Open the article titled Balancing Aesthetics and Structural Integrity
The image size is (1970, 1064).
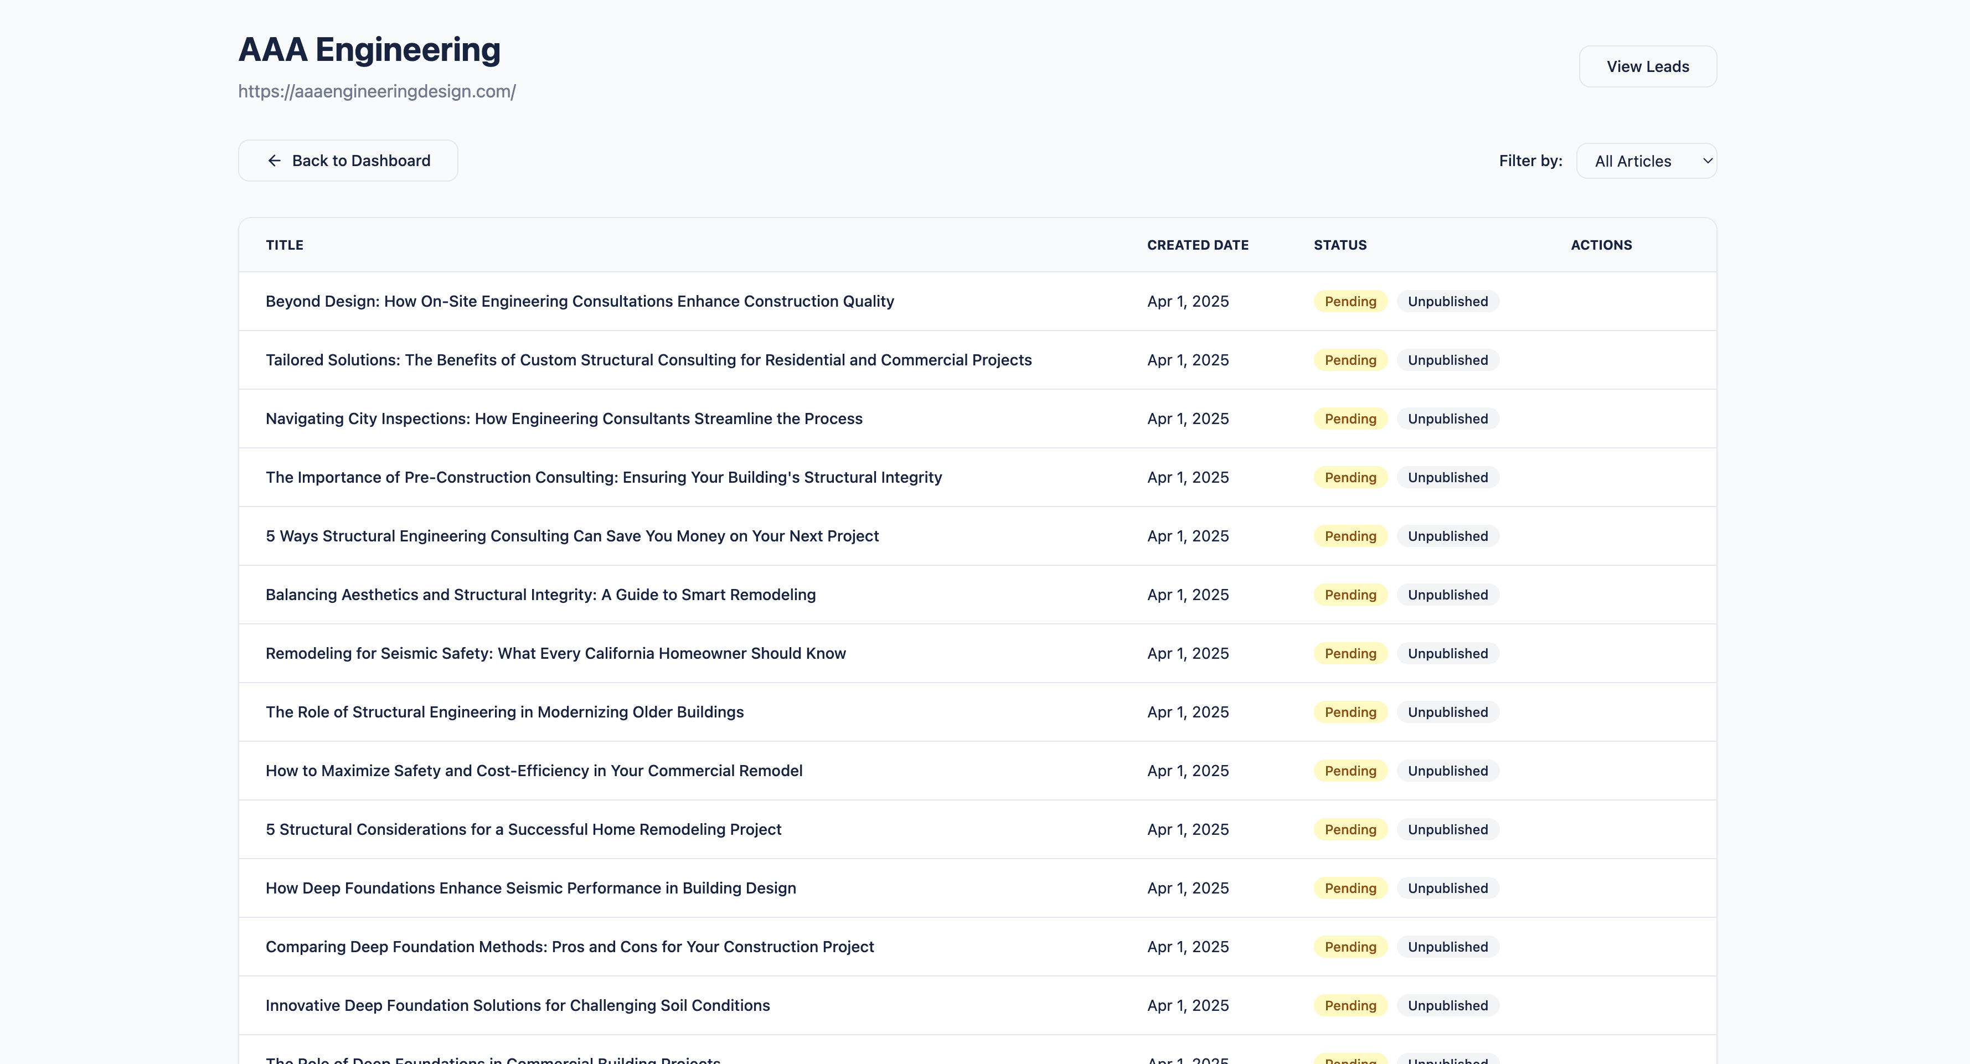[x=540, y=595]
